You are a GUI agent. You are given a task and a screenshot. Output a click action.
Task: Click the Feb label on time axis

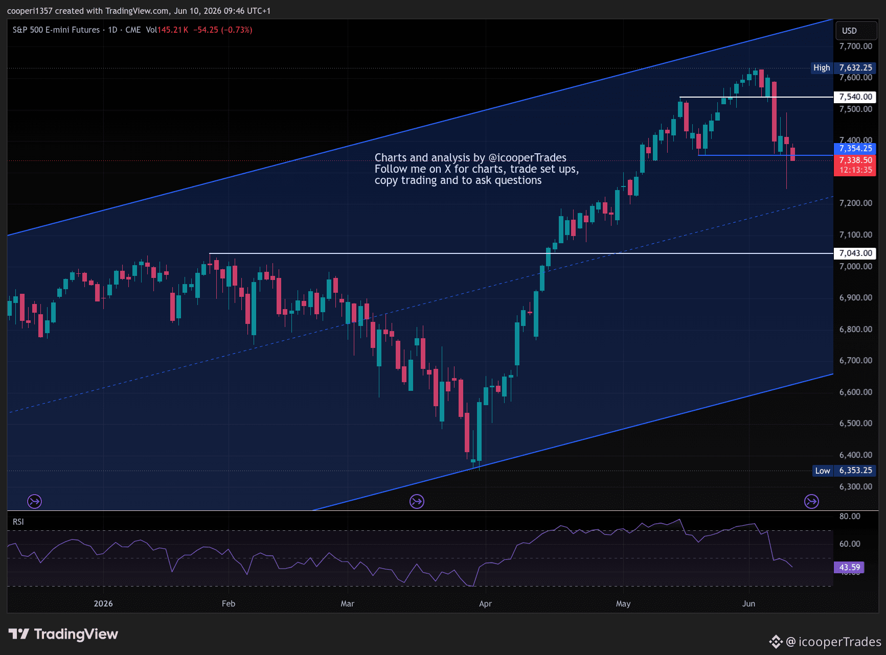click(x=229, y=603)
